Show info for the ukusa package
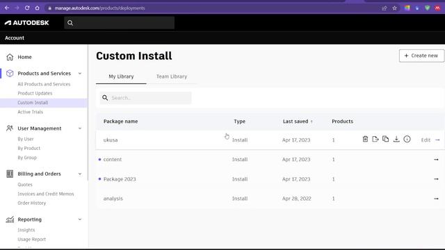445x250 pixels. pos(407,139)
